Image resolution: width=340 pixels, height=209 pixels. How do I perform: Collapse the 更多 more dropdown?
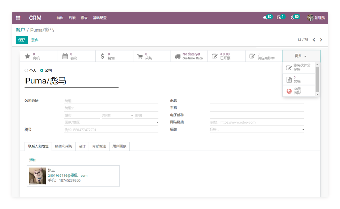coord(301,56)
